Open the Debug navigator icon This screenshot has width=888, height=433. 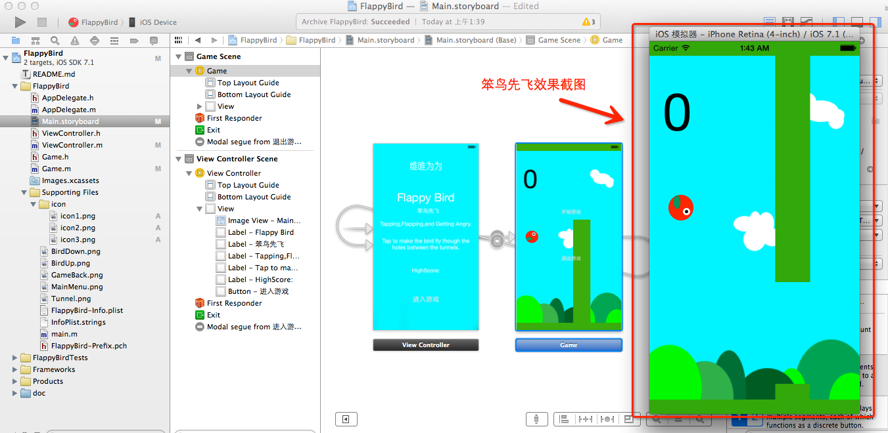[x=114, y=41]
